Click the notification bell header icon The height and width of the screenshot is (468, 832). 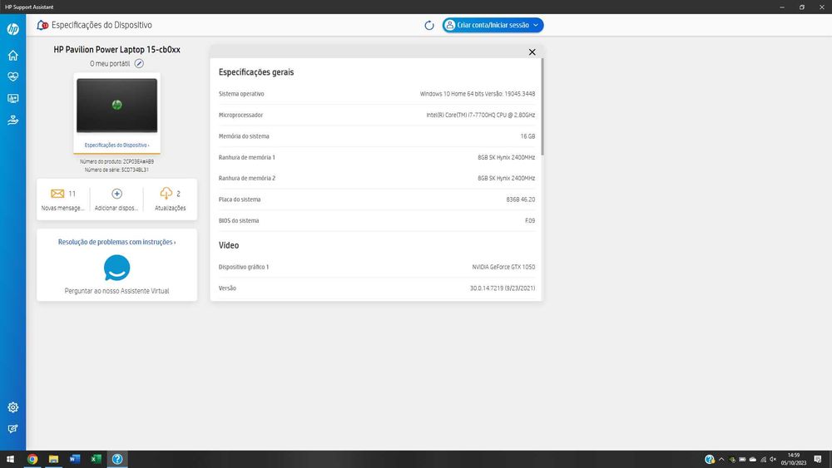[x=42, y=25]
